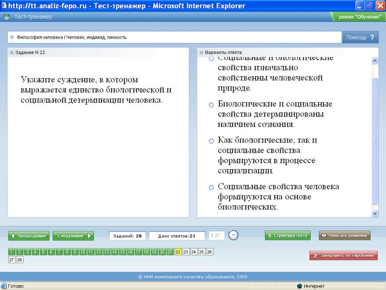Jump to question 15
Viewport: 386px width, 290px height.
[x=122, y=252]
